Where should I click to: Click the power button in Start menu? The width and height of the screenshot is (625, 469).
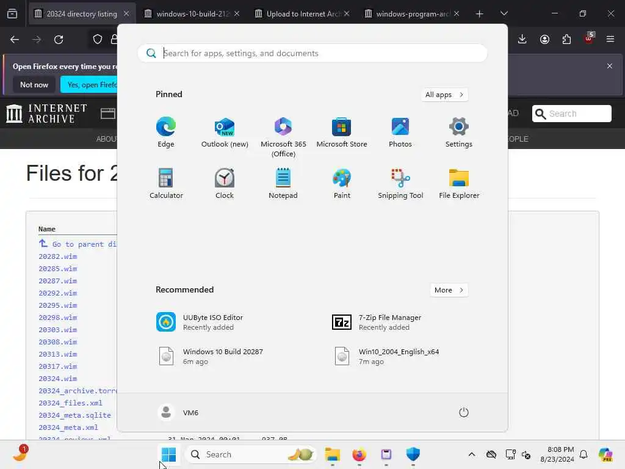tap(464, 412)
